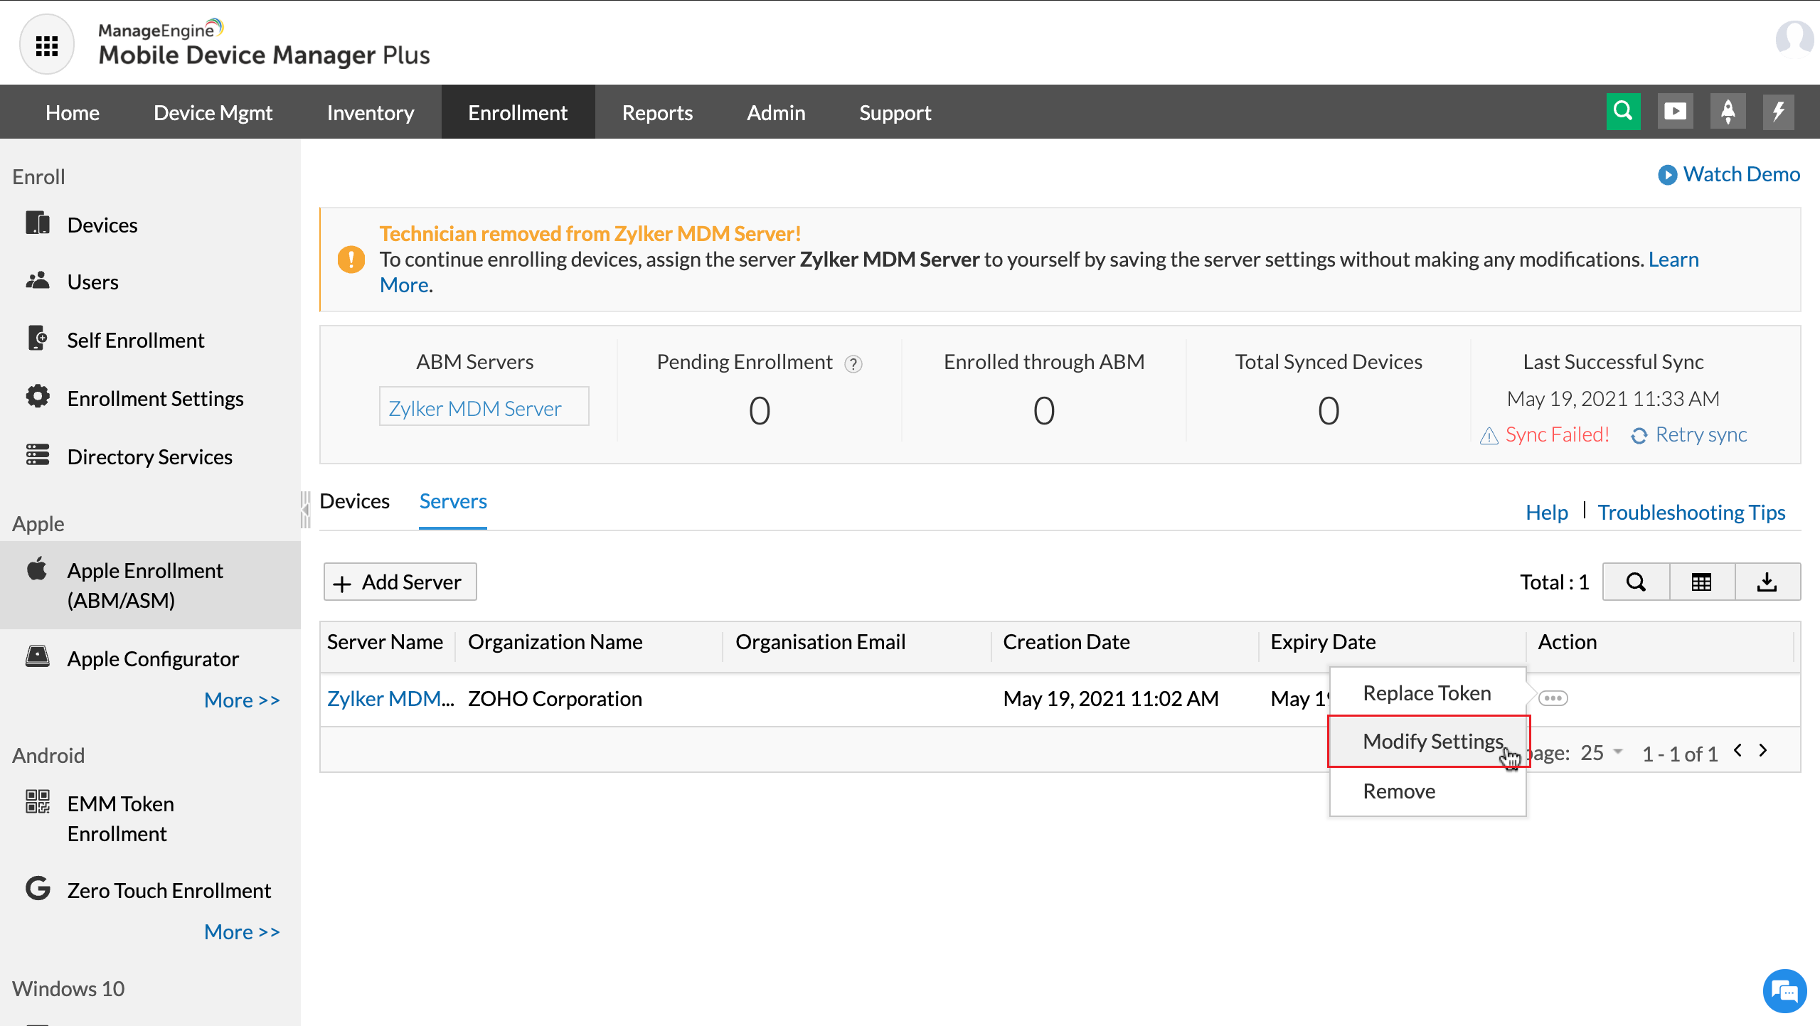Expand the rows-per-page 25 dropdown
Screen dimensions: 1820x1026
[1600, 752]
